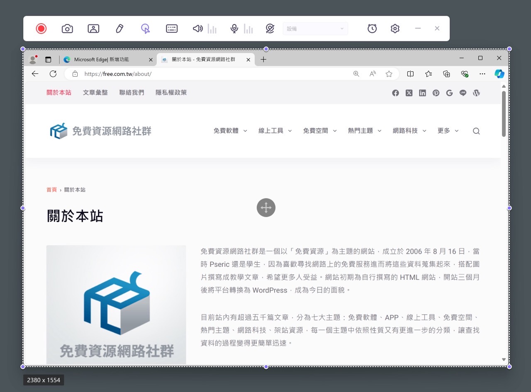Start recording with the red record button
The height and width of the screenshot is (392, 531).
(x=41, y=29)
